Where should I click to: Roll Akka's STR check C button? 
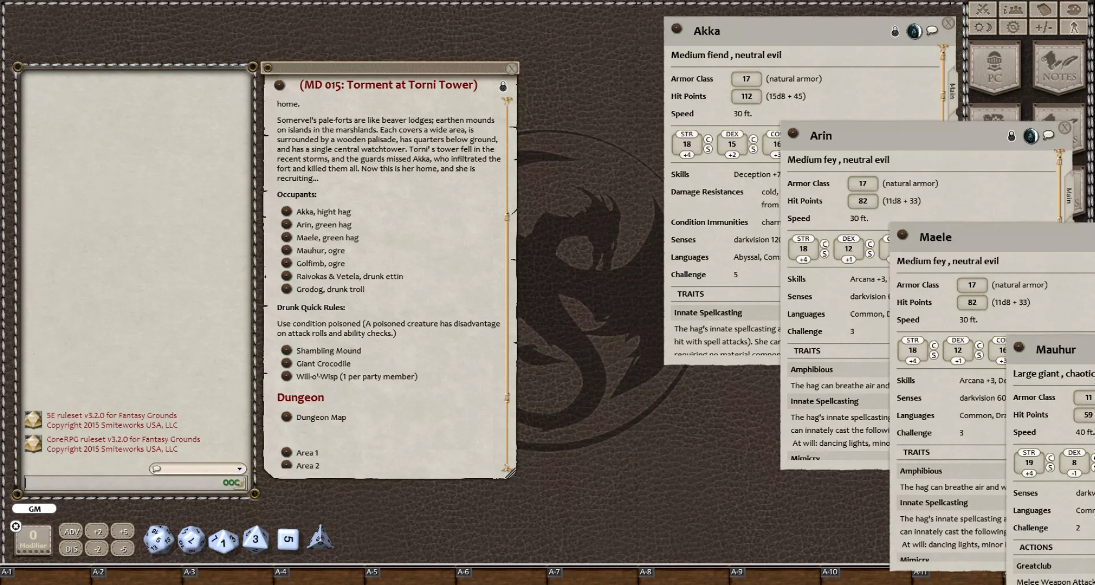[x=708, y=139]
